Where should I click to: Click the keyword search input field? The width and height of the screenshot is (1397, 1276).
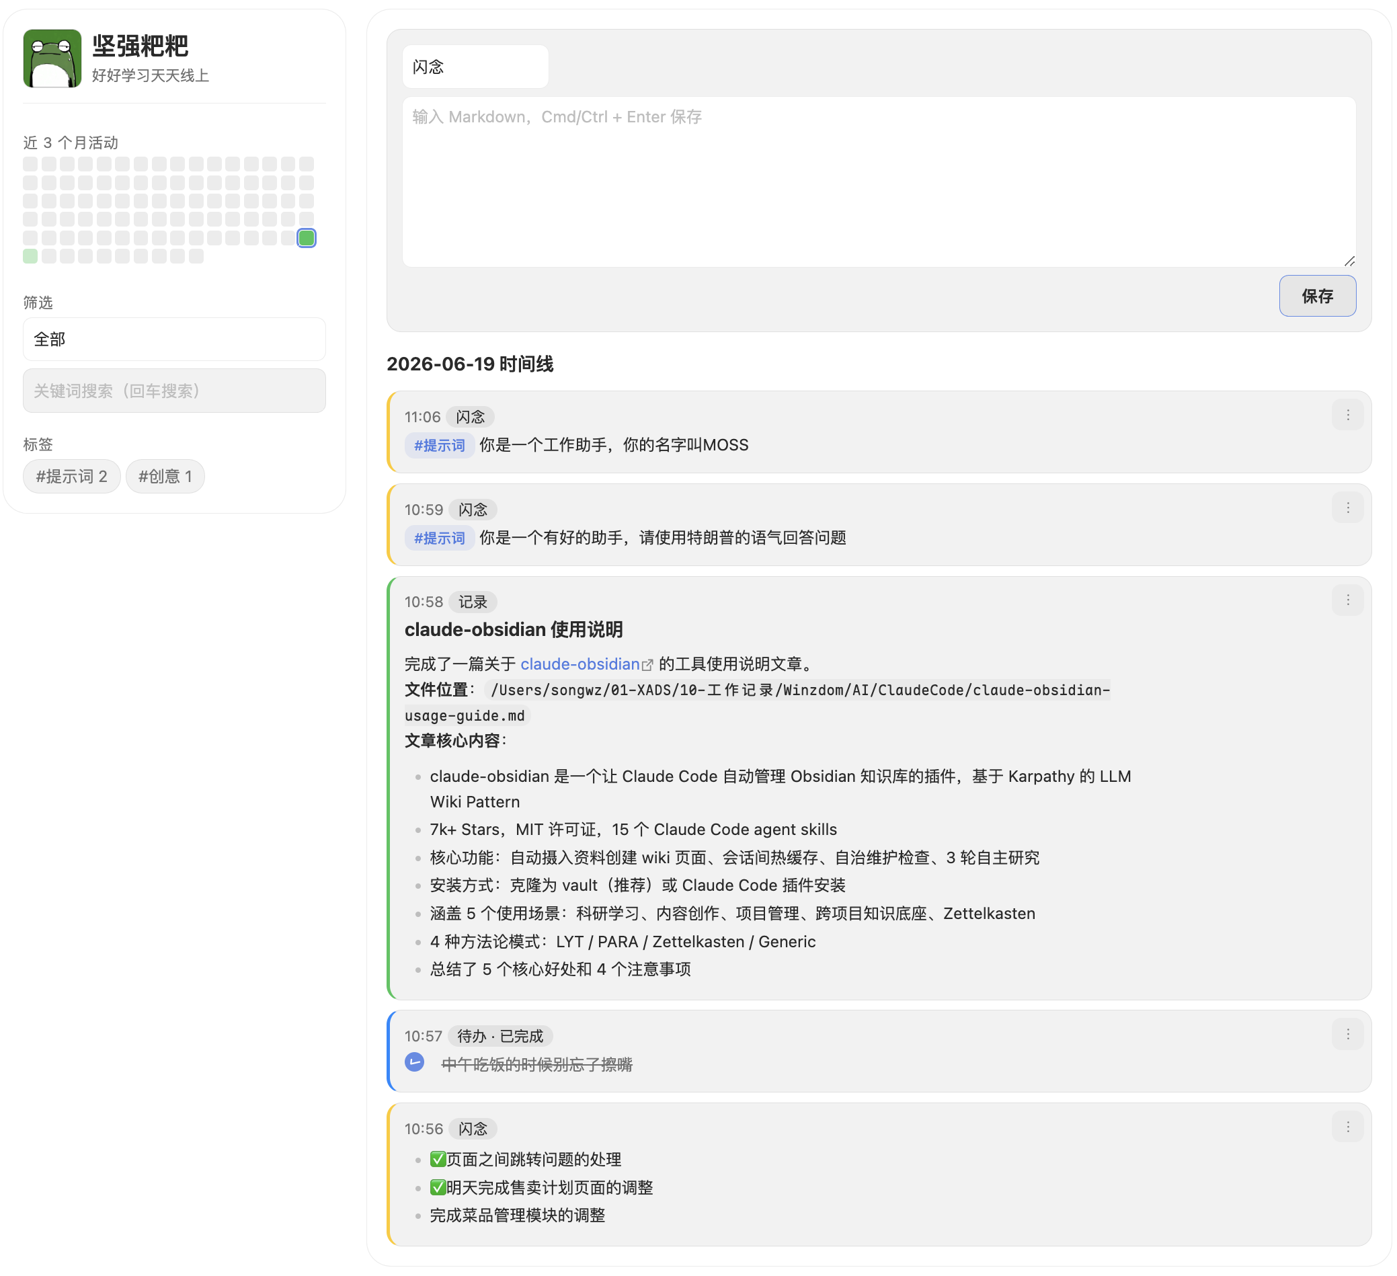[174, 391]
